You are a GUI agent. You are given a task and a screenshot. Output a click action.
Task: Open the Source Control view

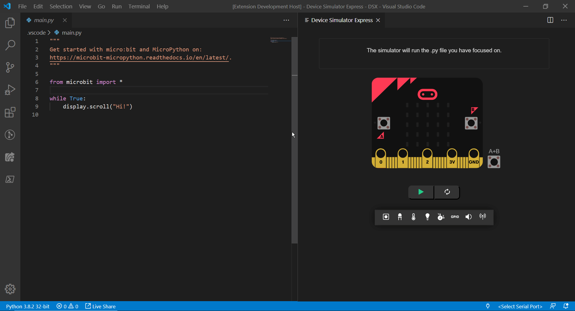(10, 68)
